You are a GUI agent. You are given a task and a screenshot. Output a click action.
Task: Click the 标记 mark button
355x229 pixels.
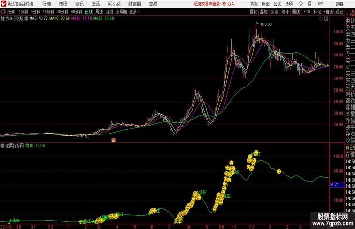(x=317, y=12)
